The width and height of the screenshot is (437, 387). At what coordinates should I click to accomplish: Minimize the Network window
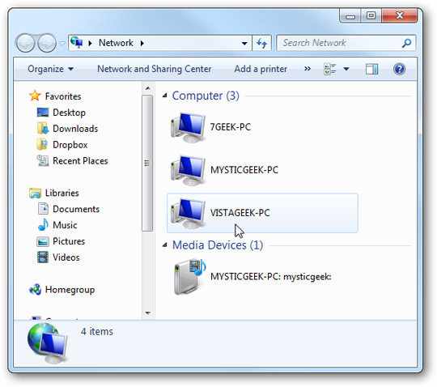[x=350, y=15]
